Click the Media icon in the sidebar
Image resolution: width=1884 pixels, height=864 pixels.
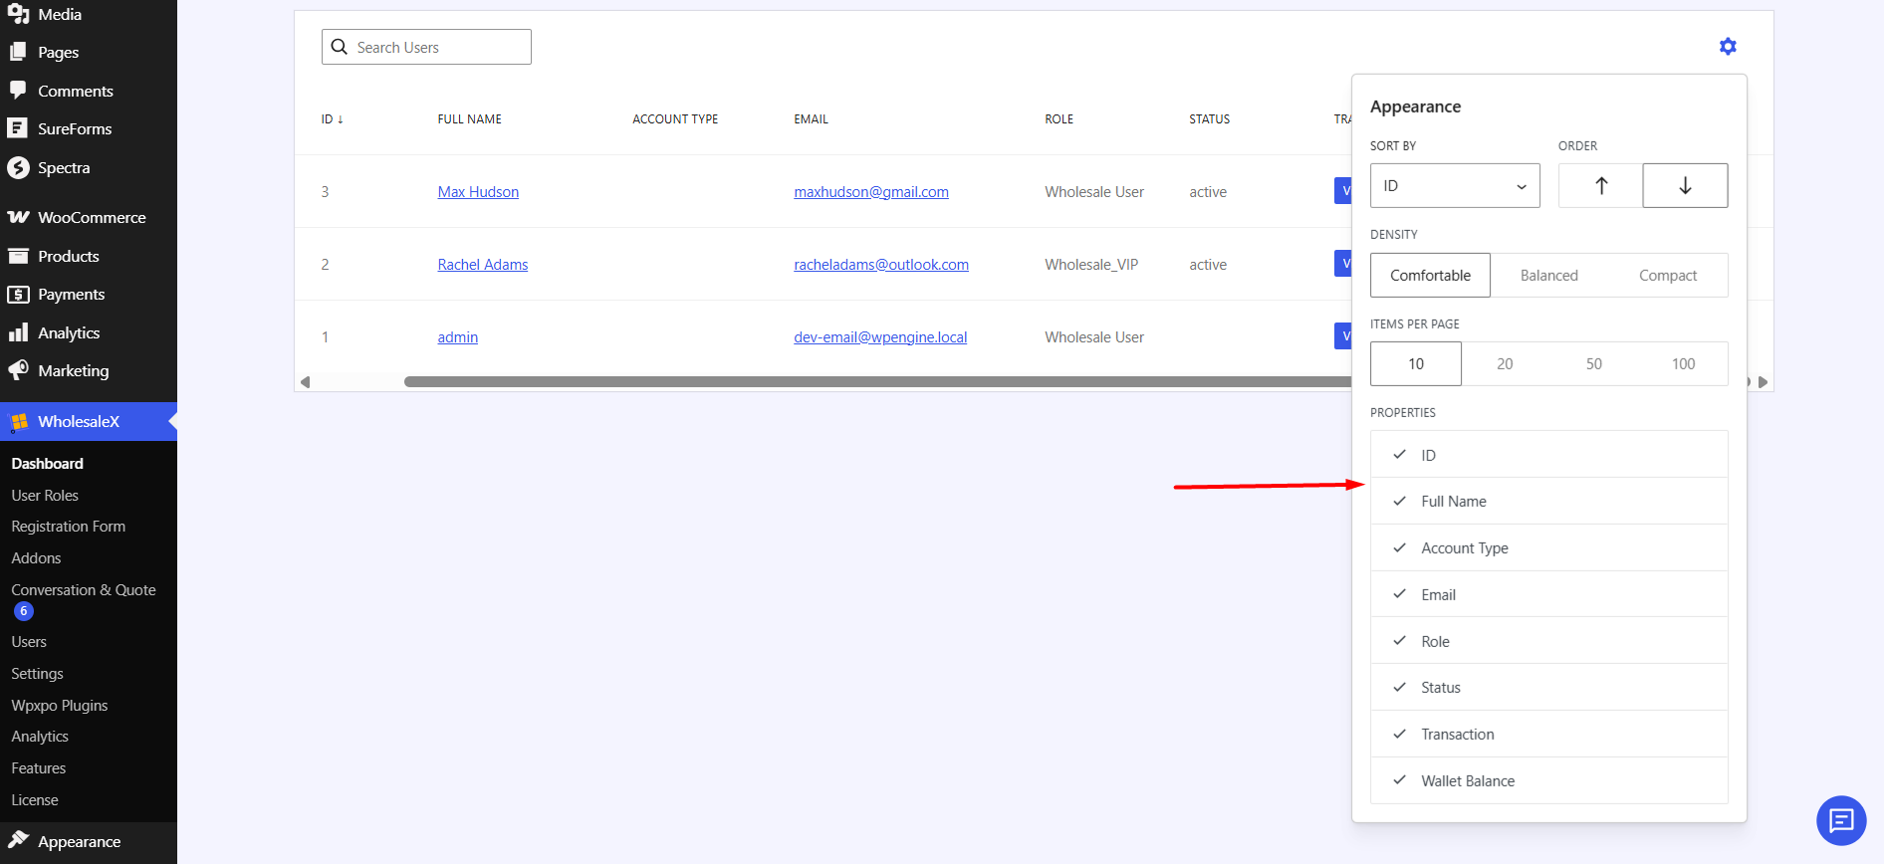18,14
